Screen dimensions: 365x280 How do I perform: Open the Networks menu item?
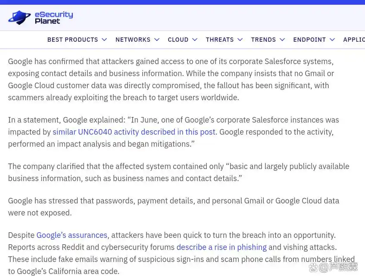point(133,40)
